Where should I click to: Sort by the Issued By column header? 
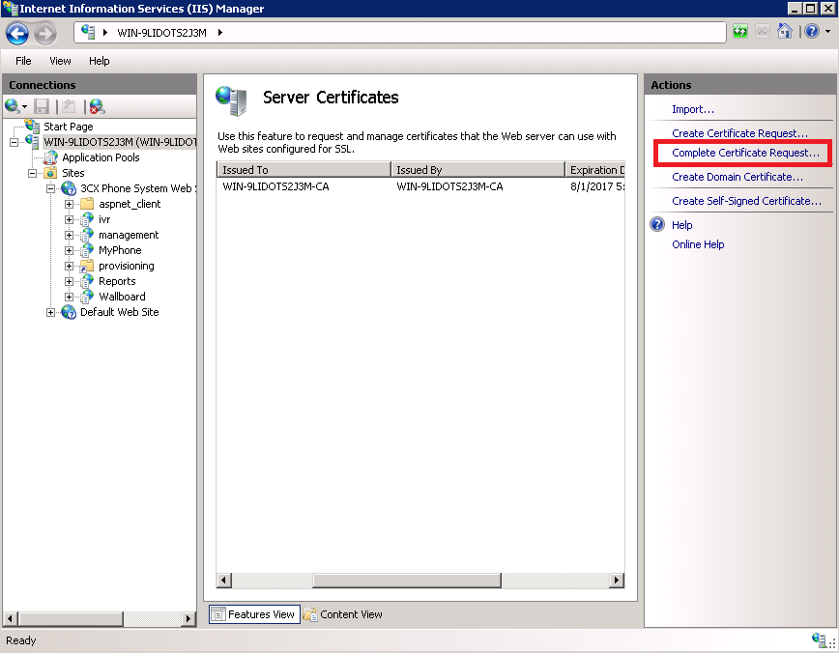[x=477, y=170]
